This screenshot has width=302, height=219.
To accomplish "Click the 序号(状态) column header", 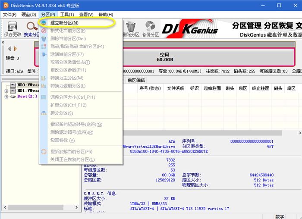I will tap(150, 88).
